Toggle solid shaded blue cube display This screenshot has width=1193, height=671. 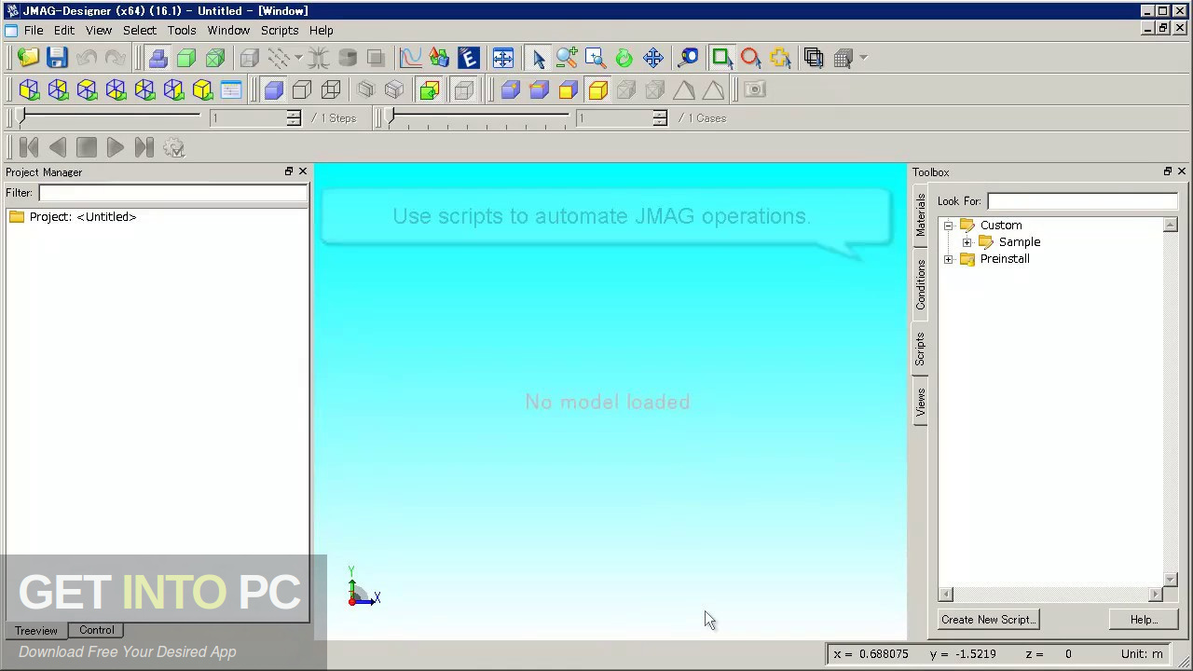click(x=273, y=89)
